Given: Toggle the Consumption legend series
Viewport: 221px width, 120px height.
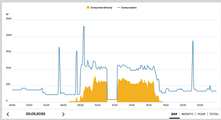Looking at the screenshot, I should pos(127,8).
